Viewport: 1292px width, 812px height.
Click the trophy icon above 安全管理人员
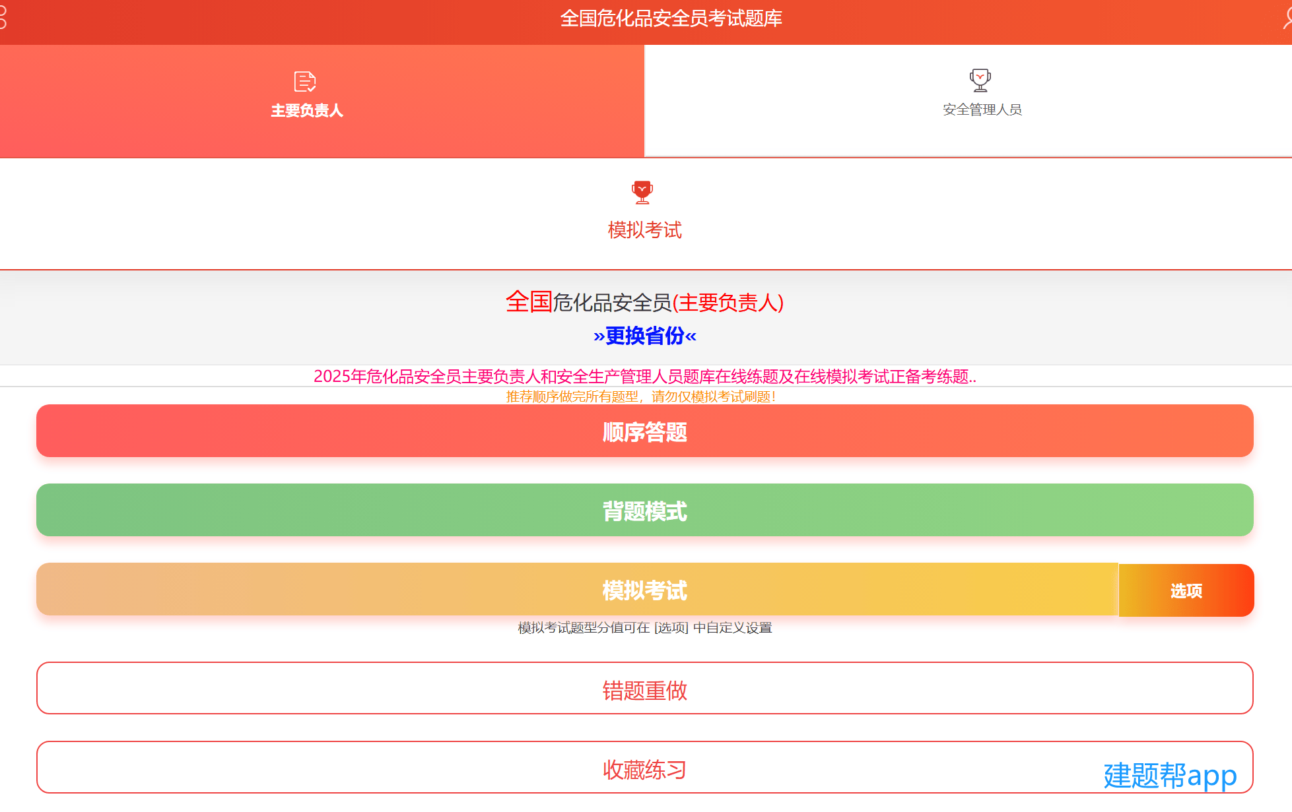pos(980,80)
